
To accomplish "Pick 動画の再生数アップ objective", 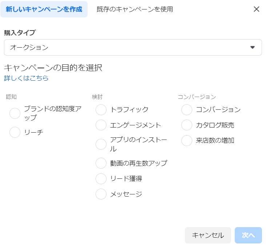I will click(x=101, y=163).
